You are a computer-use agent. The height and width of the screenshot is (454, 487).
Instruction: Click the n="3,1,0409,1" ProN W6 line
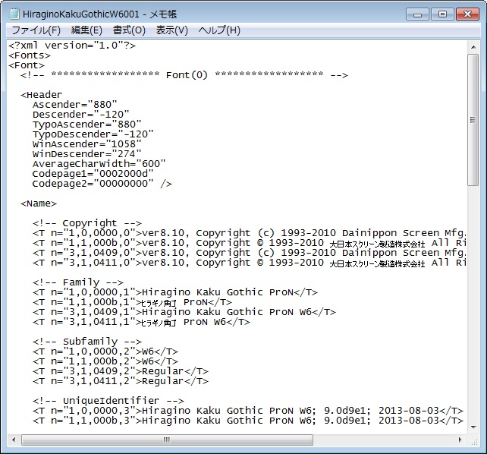click(184, 312)
